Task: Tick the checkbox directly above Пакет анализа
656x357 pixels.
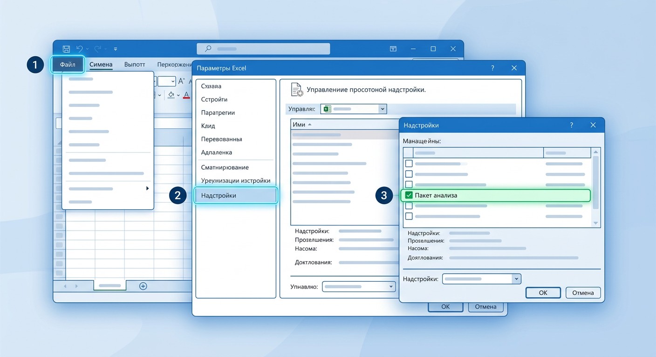Action: (x=409, y=185)
